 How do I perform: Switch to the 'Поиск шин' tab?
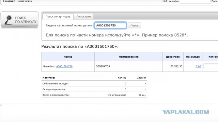[83, 17]
